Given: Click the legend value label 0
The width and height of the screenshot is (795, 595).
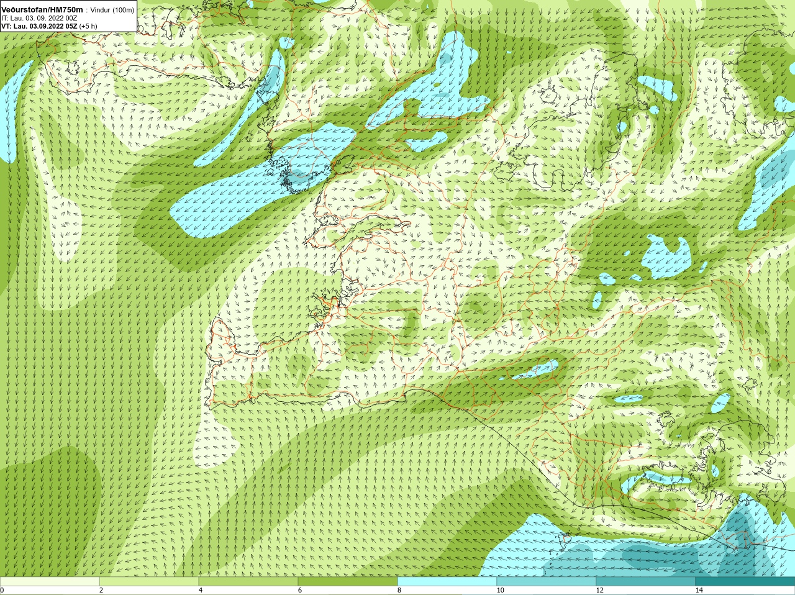Looking at the screenshot, I should 2,591.
